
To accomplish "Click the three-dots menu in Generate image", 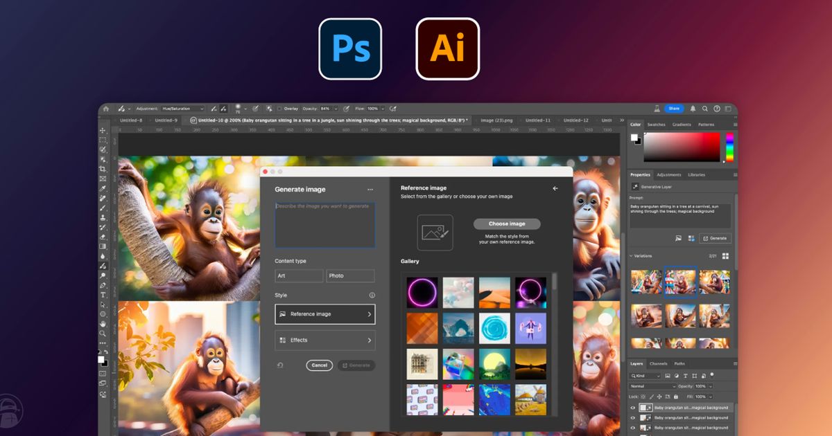I will [370, 190].
